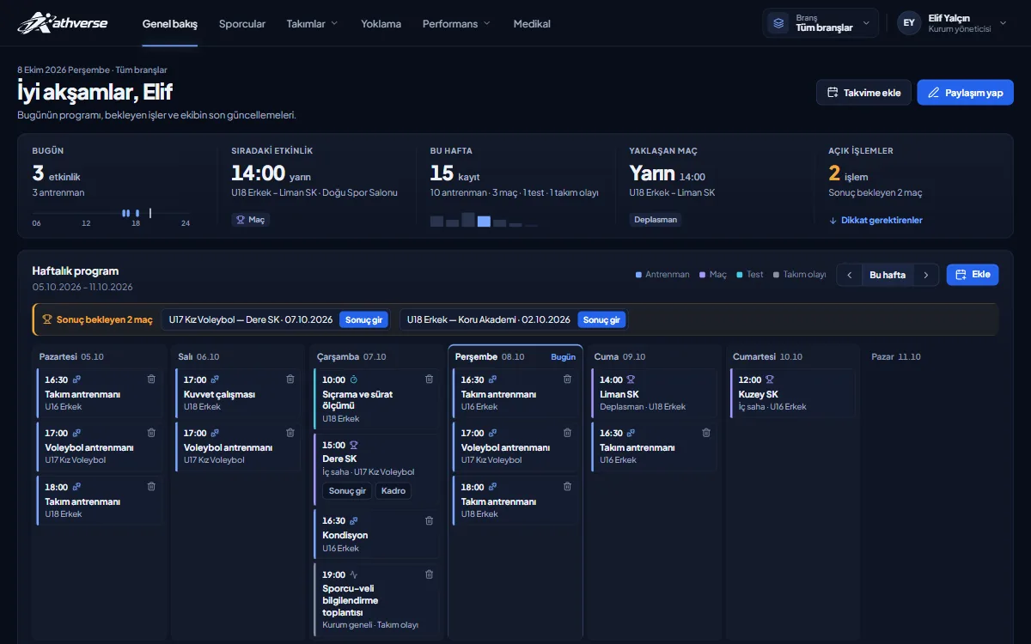Click trash icon on Kondisyon event
The image size is (1031, 644).
point(429,520)
